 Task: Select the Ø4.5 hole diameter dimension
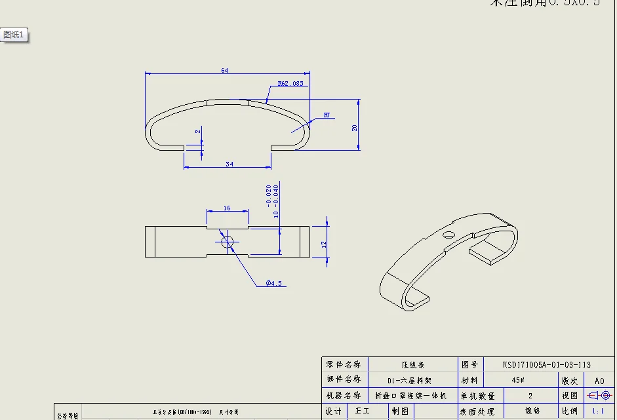[274, 283]
